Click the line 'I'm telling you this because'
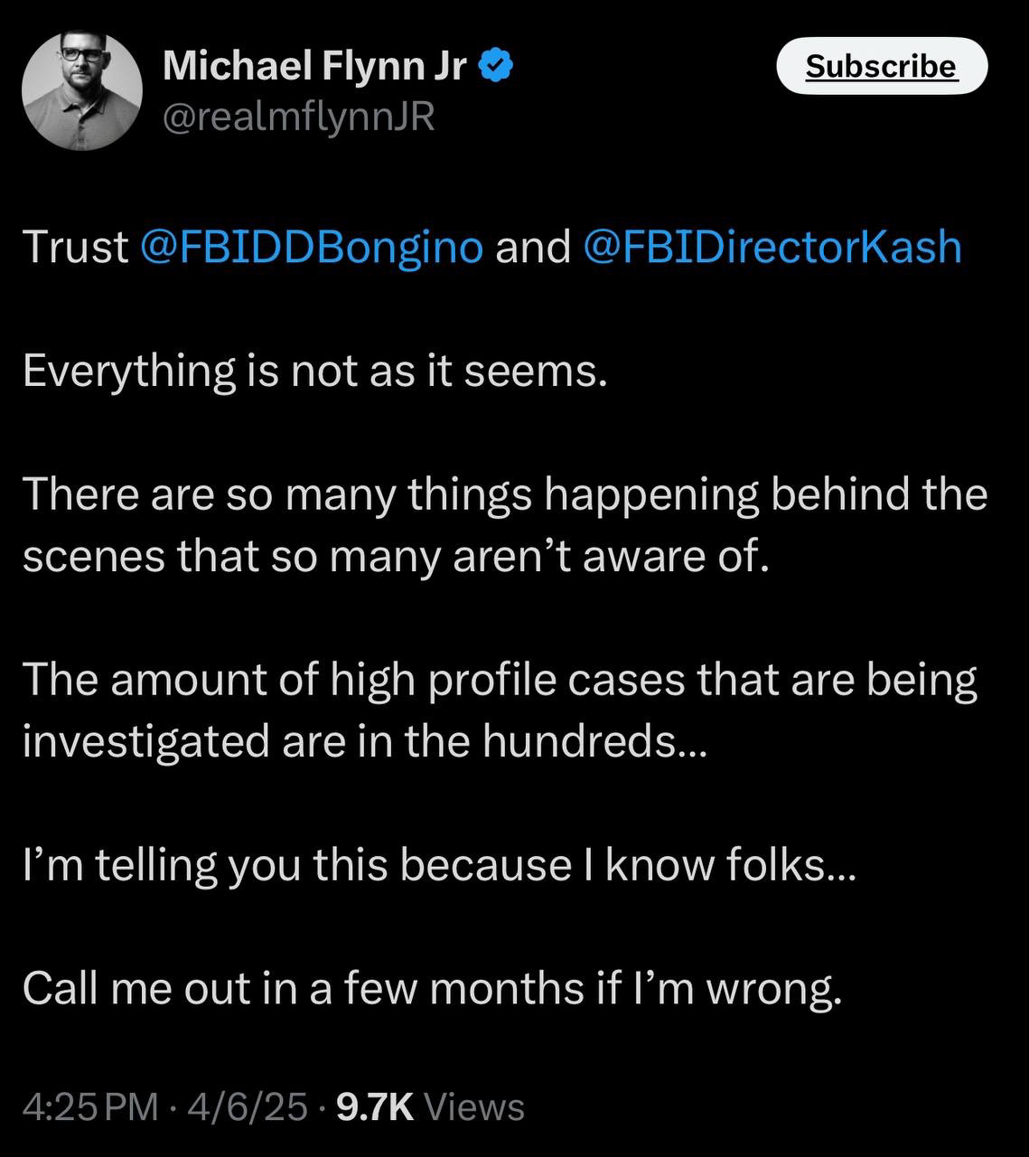Image resolution: width=1029 pixels, height=1157 pixels. [x=298, y=865]
